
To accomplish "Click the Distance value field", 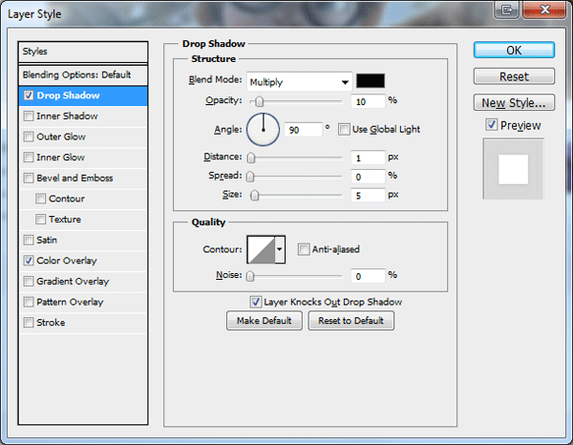I will click(x=368, y=158).
